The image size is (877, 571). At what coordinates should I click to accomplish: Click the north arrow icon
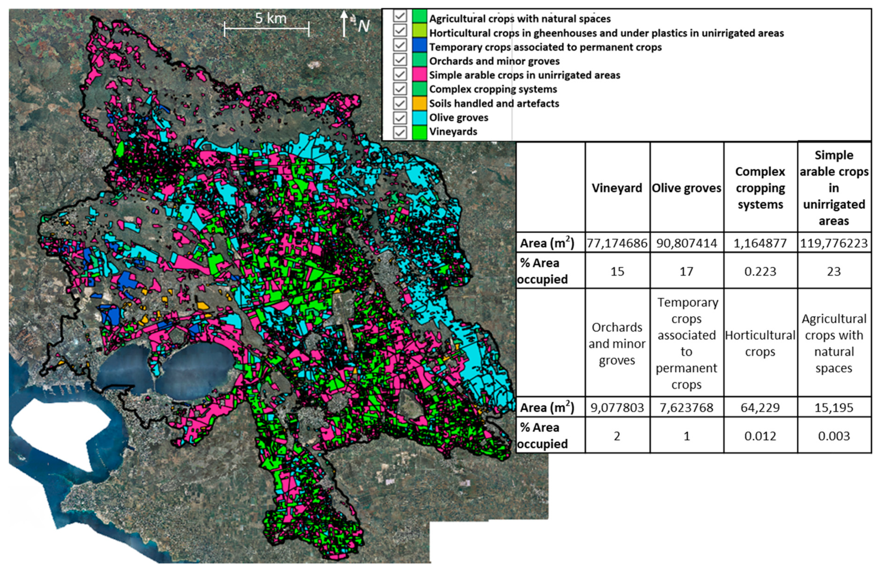(344, 23)
